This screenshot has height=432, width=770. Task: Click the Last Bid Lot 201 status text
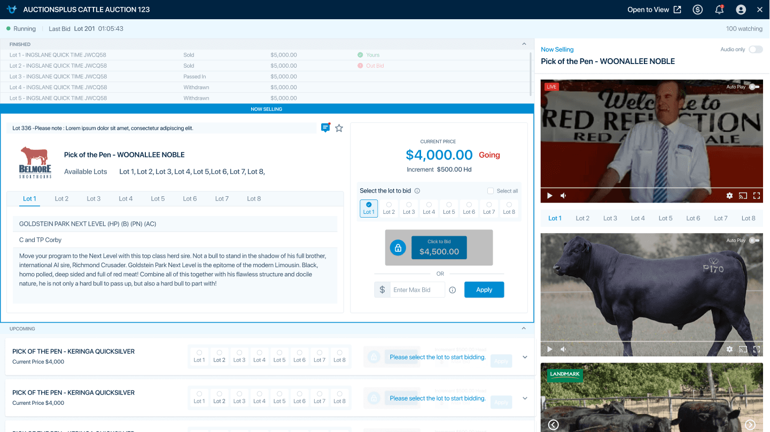[86, 29]
